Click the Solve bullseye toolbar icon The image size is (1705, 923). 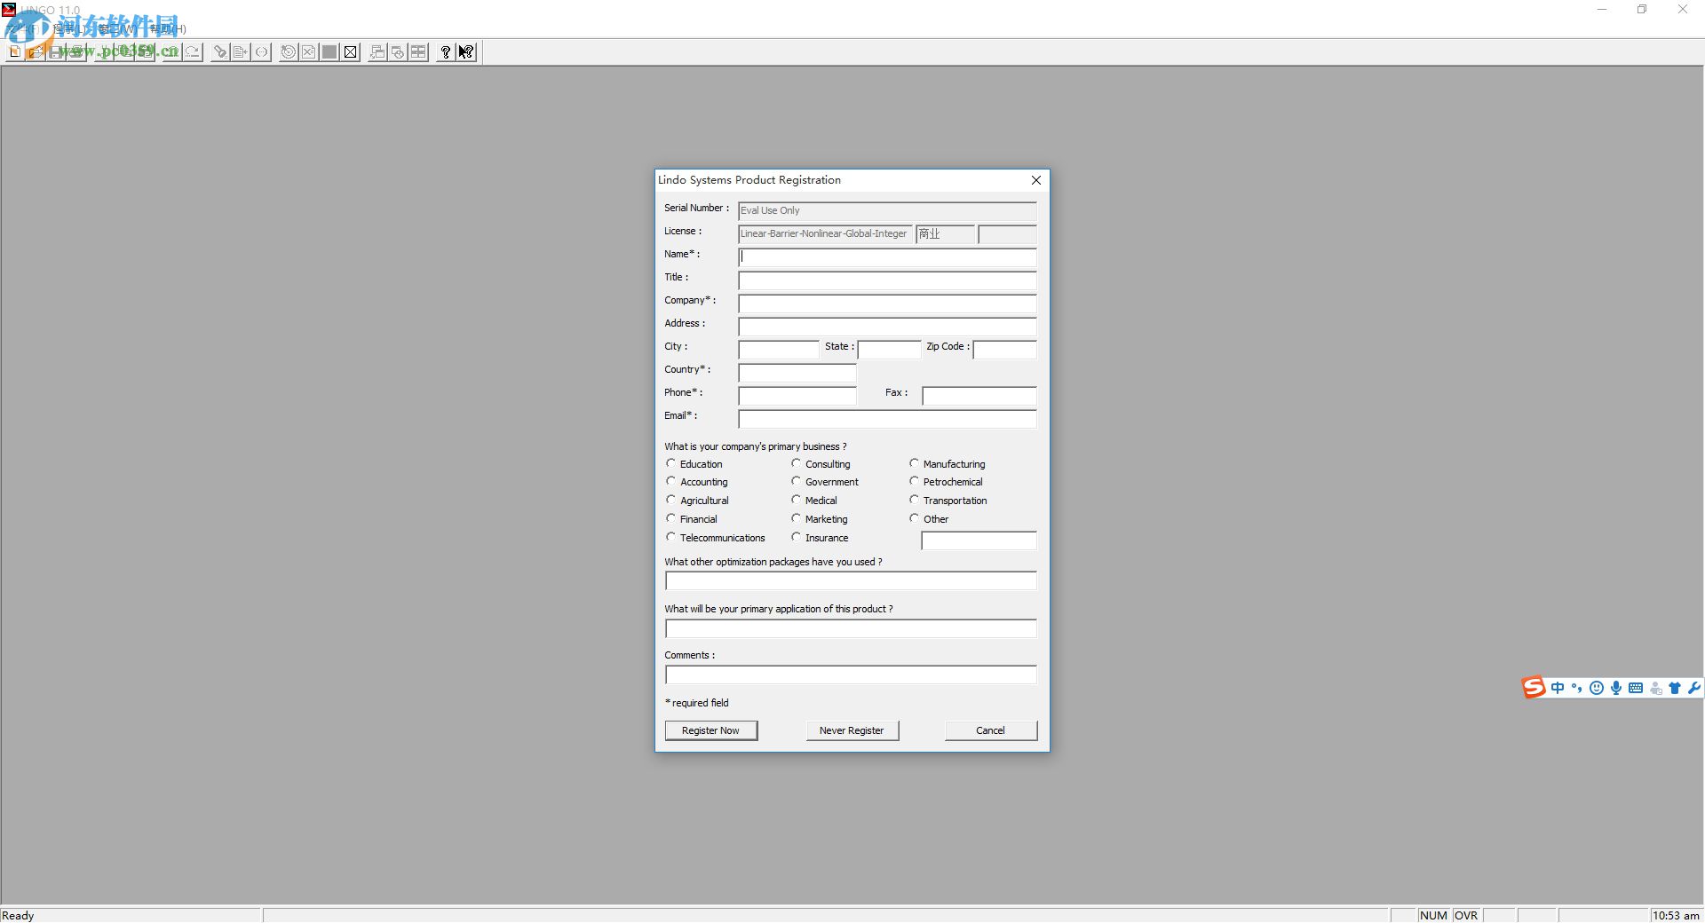point(288,52)
